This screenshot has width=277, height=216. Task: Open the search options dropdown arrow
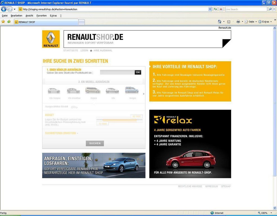(274, 9)
